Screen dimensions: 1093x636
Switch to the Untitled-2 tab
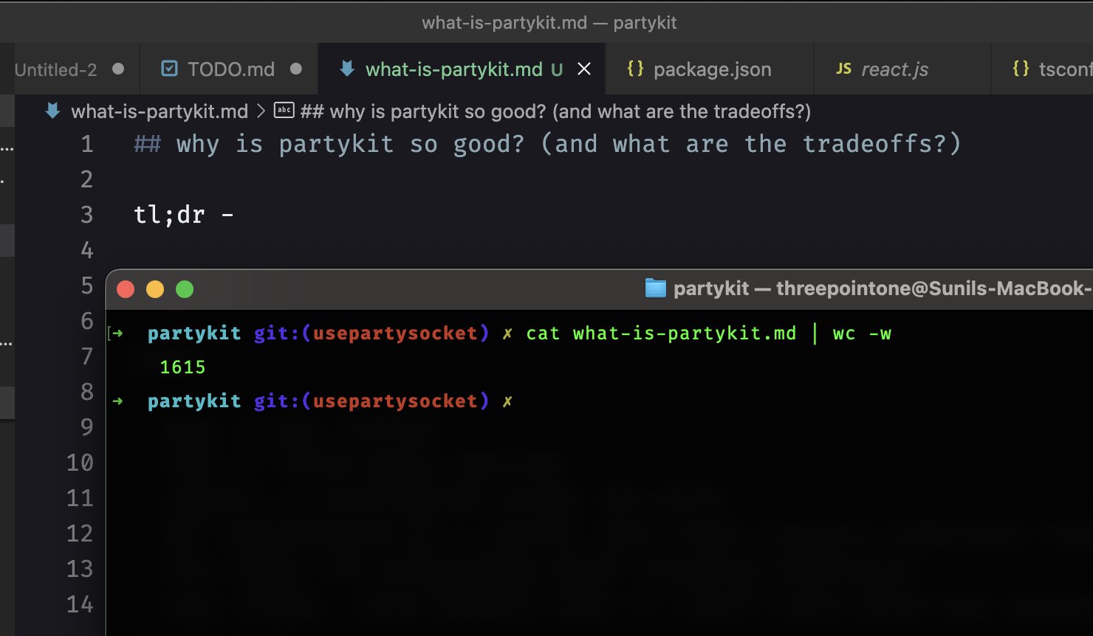click(x=55, y=69)
